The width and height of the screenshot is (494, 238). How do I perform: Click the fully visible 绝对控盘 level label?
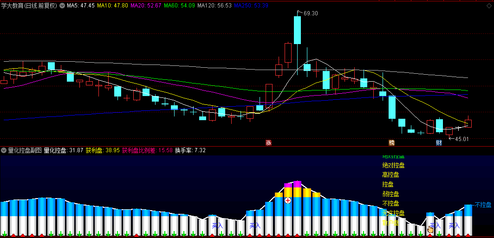[393, 166]
